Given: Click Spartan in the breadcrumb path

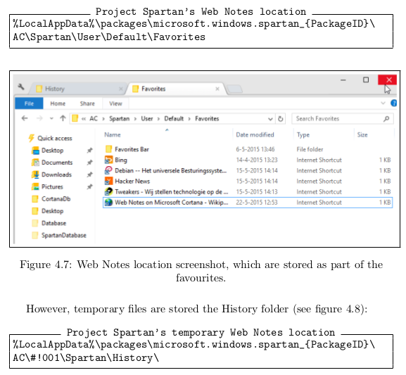Looking at the screenshot, I should [x=119, y=119].
